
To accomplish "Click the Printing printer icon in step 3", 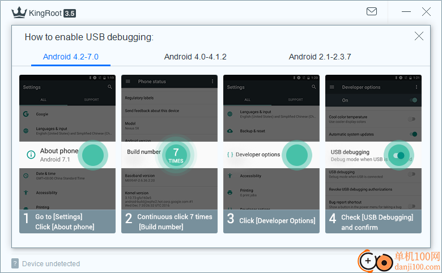I will pyautogui.click(x=230, y=193).
